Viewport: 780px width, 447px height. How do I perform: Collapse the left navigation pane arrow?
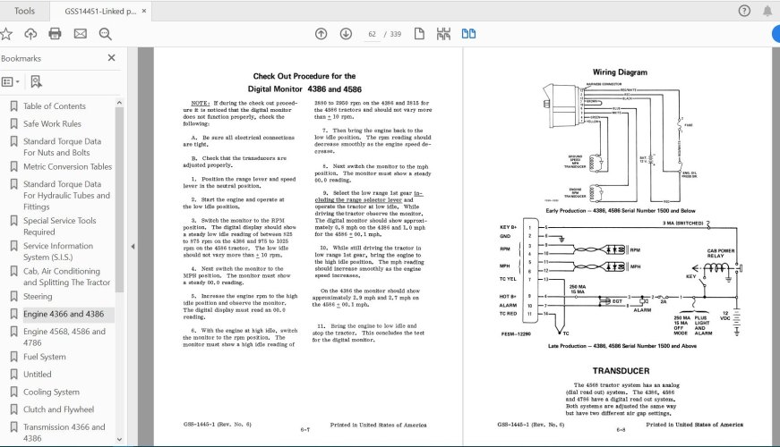tap(133, 247)
